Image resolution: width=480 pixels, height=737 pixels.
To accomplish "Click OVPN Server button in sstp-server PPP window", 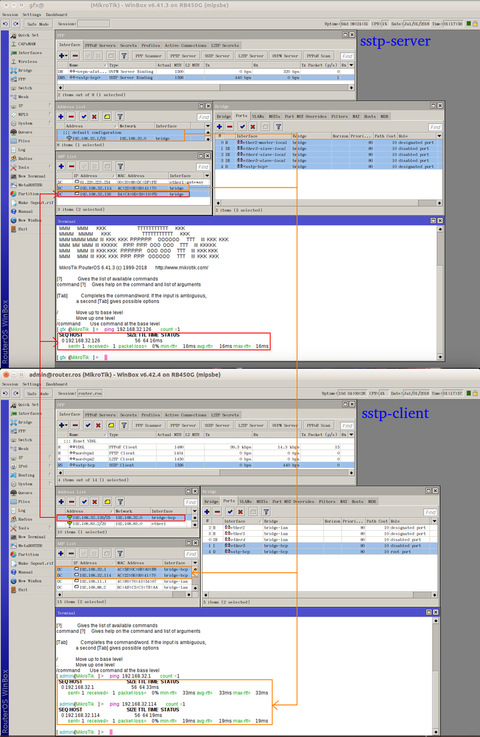I will pyautogui.click(x=285, y=55).
